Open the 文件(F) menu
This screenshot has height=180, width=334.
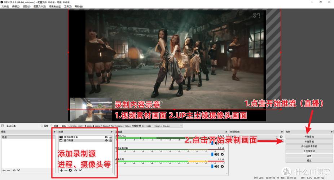click(x=5, y=6)
